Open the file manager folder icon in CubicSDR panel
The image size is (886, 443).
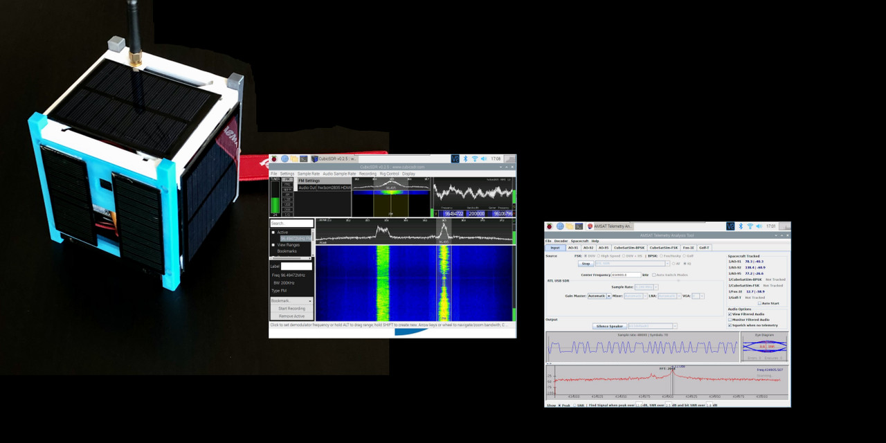(x=294, y=159)
